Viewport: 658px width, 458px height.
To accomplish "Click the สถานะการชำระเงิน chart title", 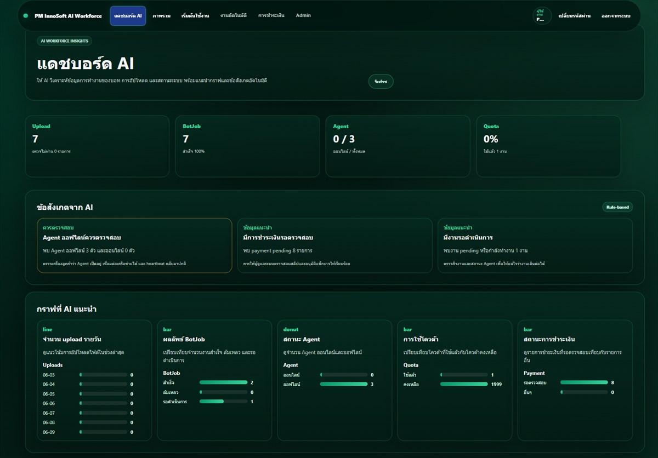I will (549, 340).
